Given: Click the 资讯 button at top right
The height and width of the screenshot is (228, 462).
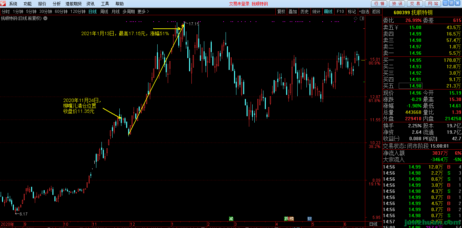Looking at the screenshot, I should pos(397,4).
